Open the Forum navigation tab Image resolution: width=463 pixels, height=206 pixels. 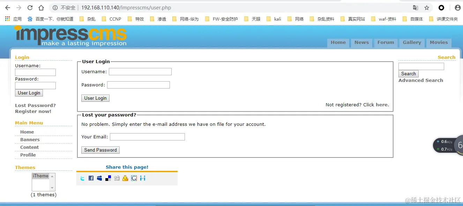pos(386,43)
